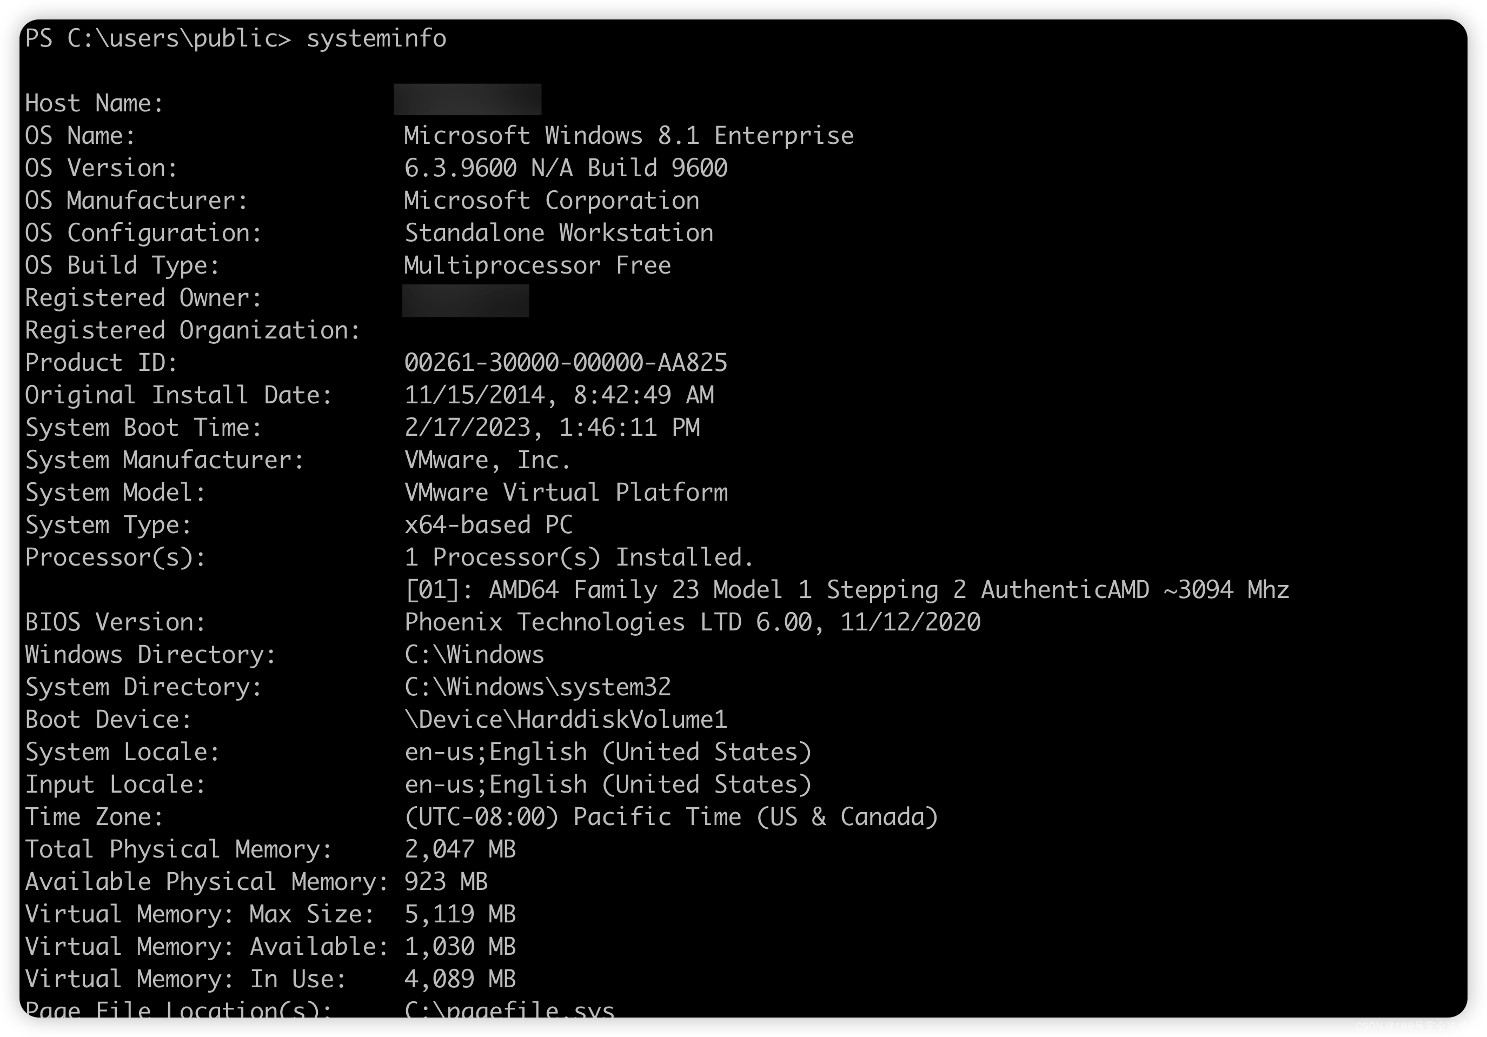
Task: Click the AMD64 Family processor line
Action: [x=846, y=590]
